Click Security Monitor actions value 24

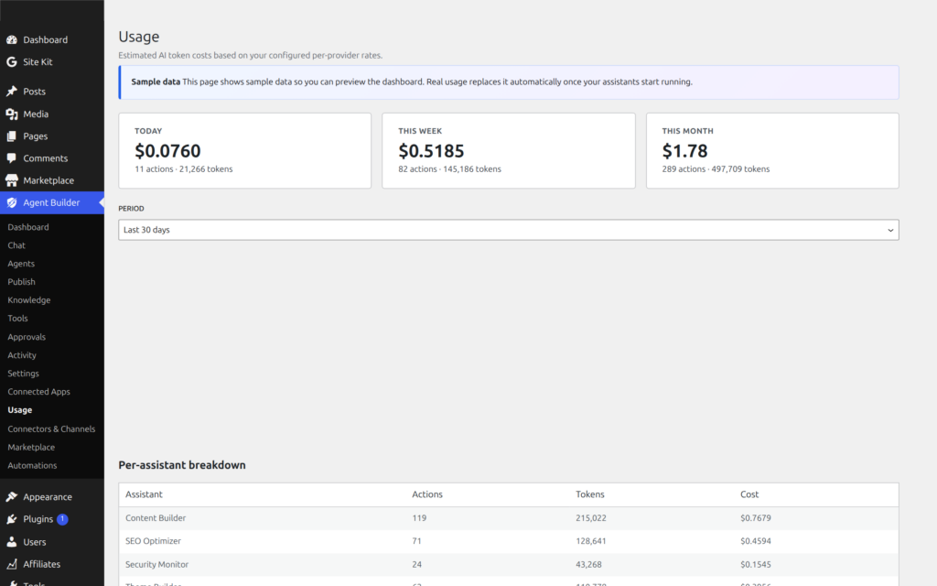point(416,564)
